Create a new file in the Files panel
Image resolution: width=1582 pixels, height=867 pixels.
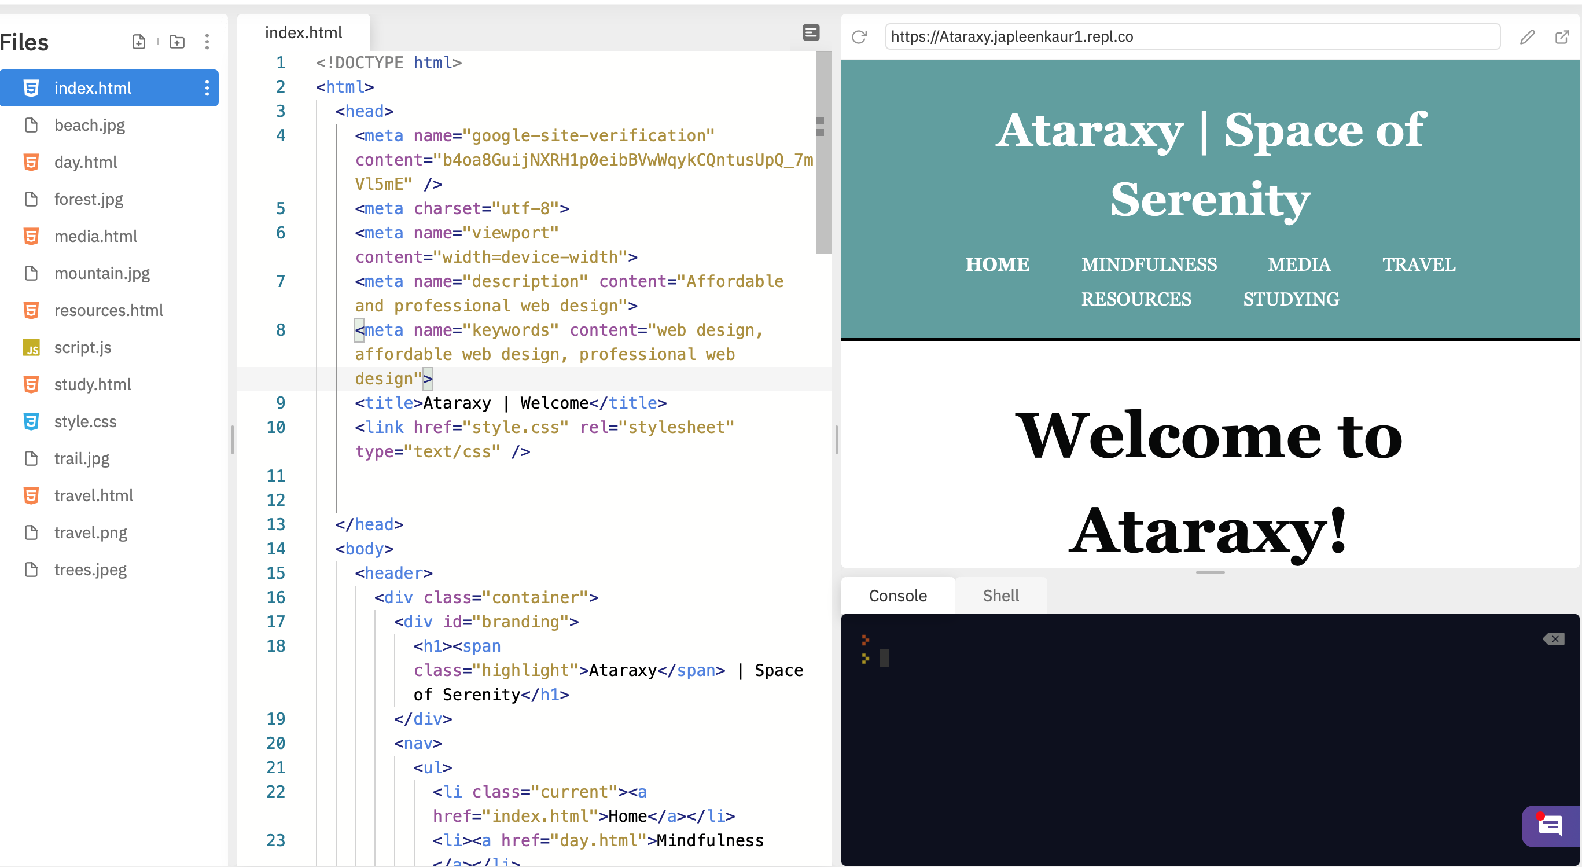(138, 42)
